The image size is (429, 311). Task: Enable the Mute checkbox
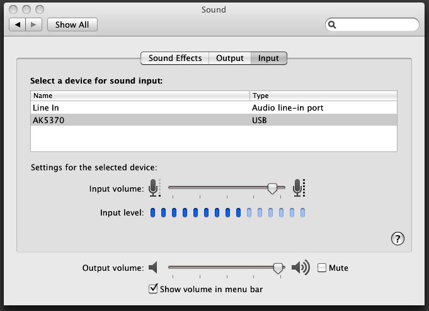tap(322, 268)
